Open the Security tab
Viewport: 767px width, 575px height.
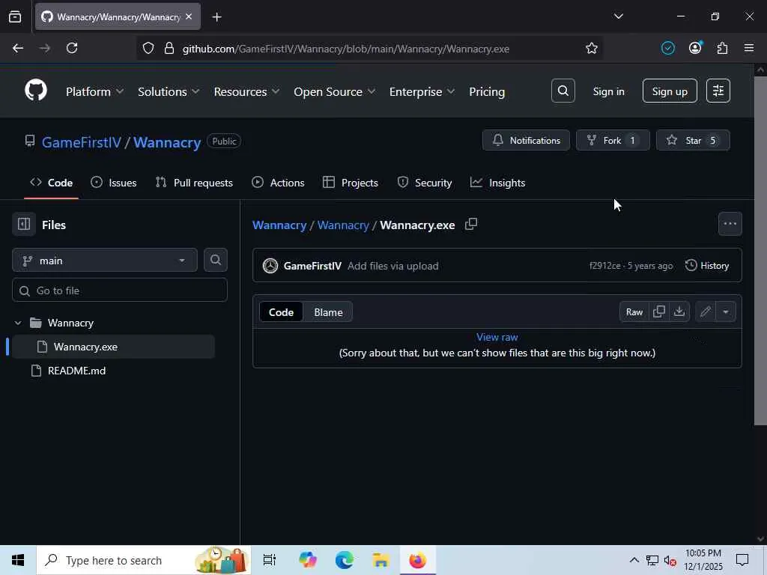[x=424, y=183]
